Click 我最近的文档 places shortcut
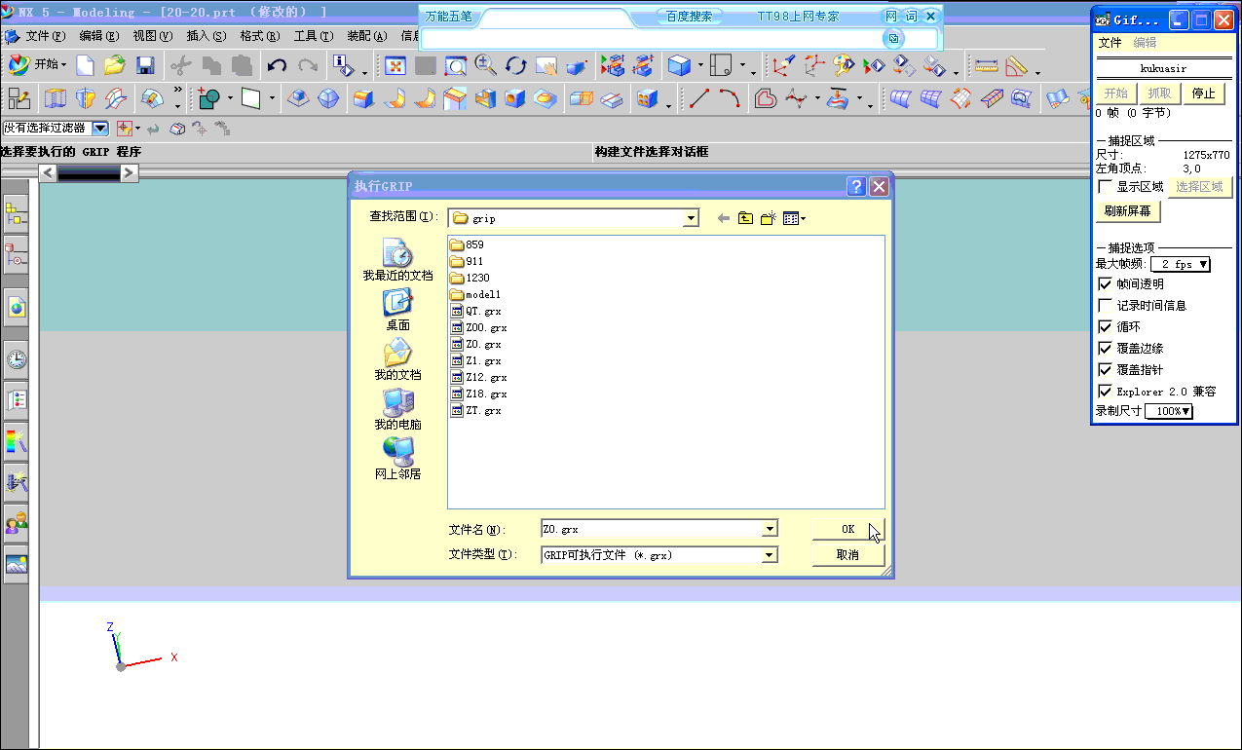Viewport: 1242px width, 750px height. pos(397,260)
